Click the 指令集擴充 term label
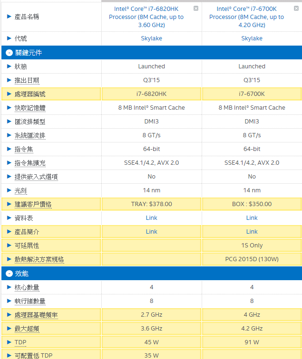 tap(30, 163)
